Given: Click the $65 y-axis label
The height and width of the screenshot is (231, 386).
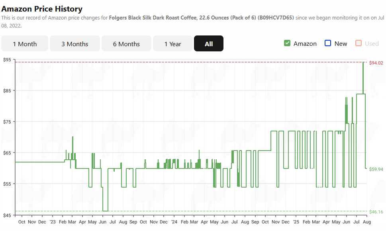Looking at the screenshot, I should [7, 153].
